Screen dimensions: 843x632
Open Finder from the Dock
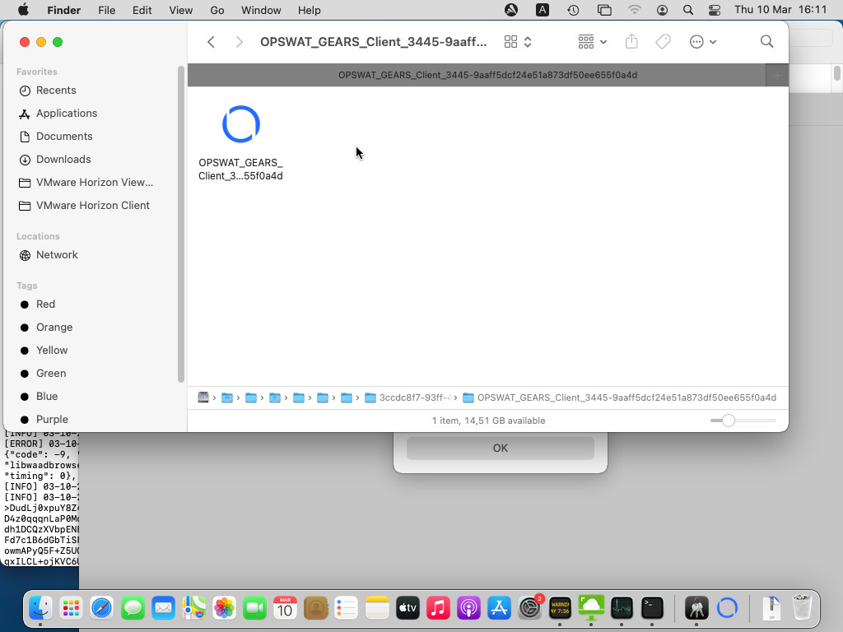(x=40, y=608)
